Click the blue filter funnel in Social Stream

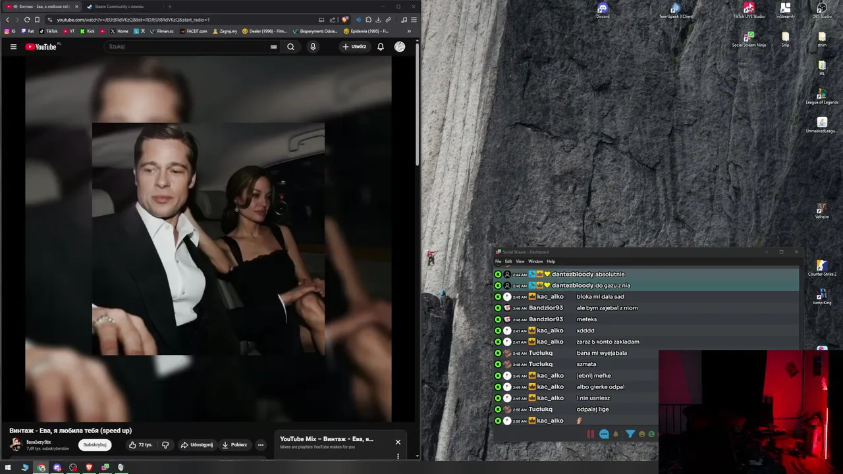point(630,434)
